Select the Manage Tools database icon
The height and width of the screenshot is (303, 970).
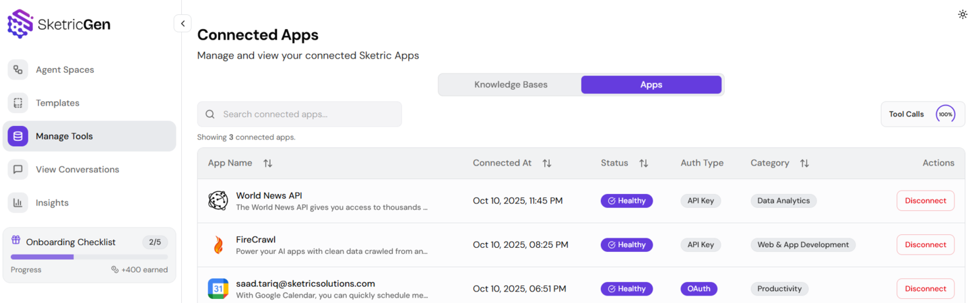point(18,136)
